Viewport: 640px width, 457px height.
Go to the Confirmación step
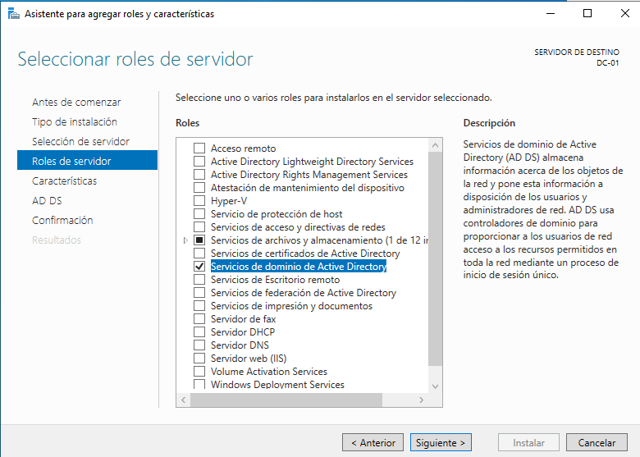click(x=62, y=221)
